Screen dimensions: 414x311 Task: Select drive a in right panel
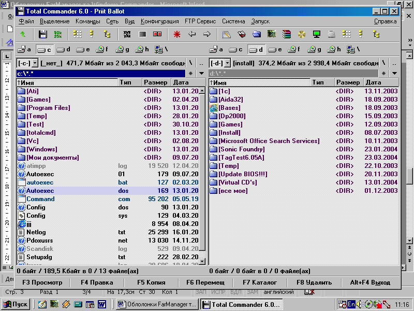pos(216,49)
